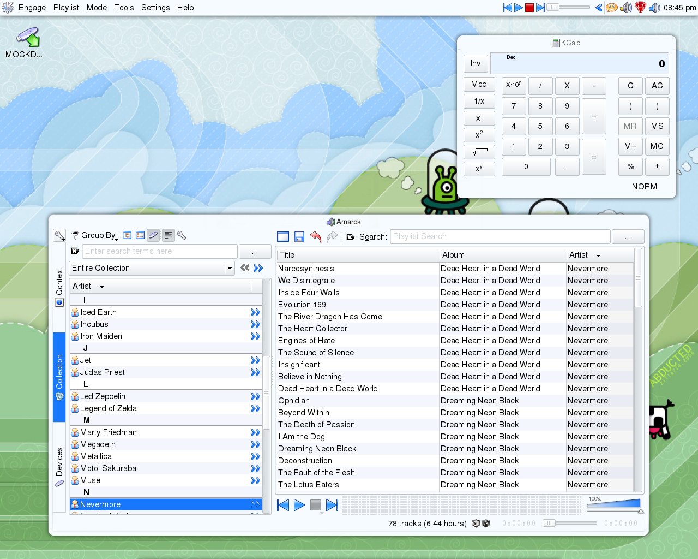Go back with double left chevrons
698x559 pixels.
pyautogui.click(x=245, y=268)
